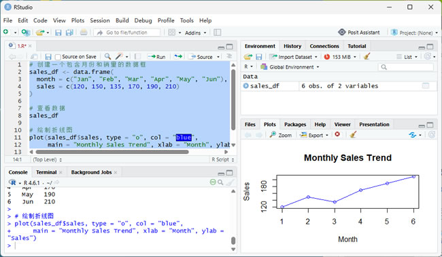Zoom the plot in new window
Screen dimensions: 442x257
point(280,135)
